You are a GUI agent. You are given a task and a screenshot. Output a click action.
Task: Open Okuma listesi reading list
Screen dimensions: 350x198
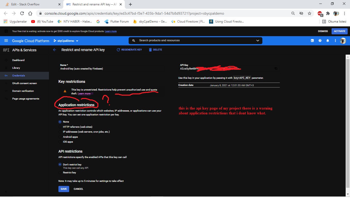(334, 22)
